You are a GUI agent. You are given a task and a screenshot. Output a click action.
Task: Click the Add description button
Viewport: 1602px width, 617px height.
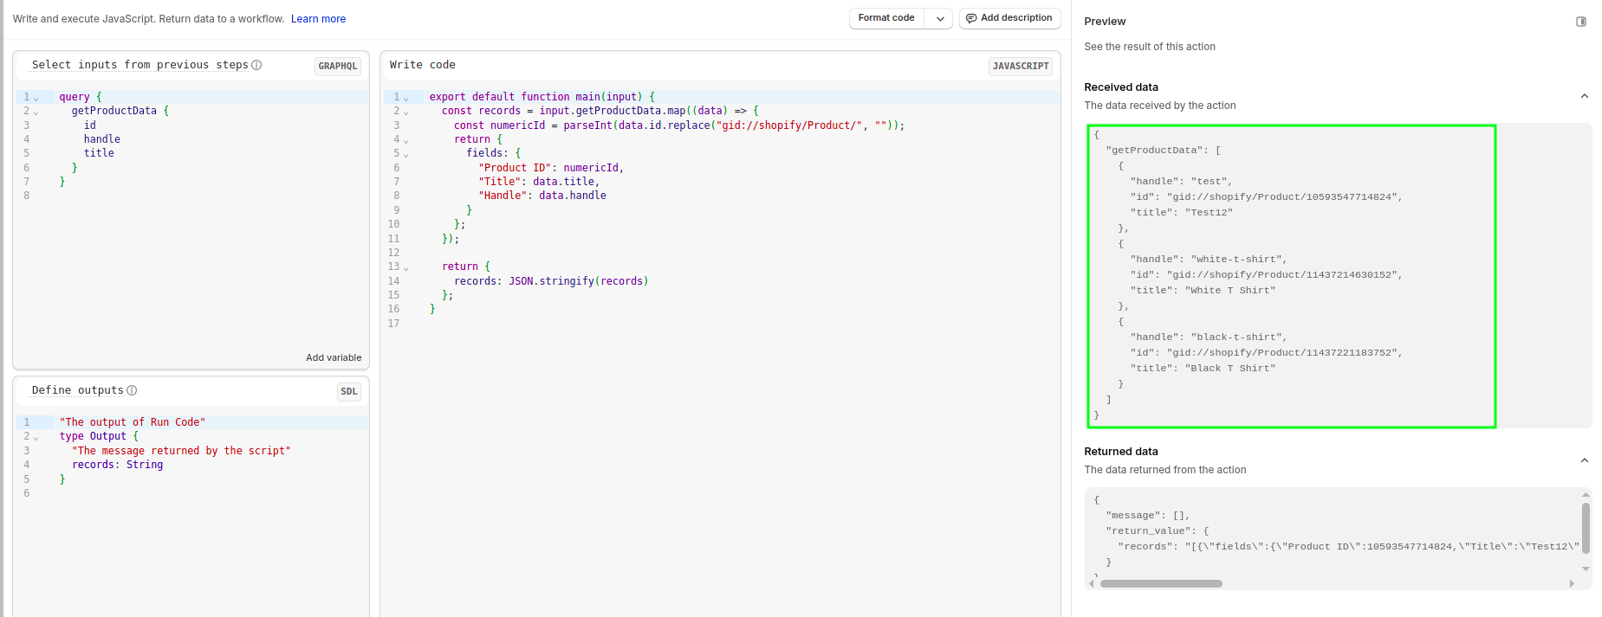[x=1009, y=18]
